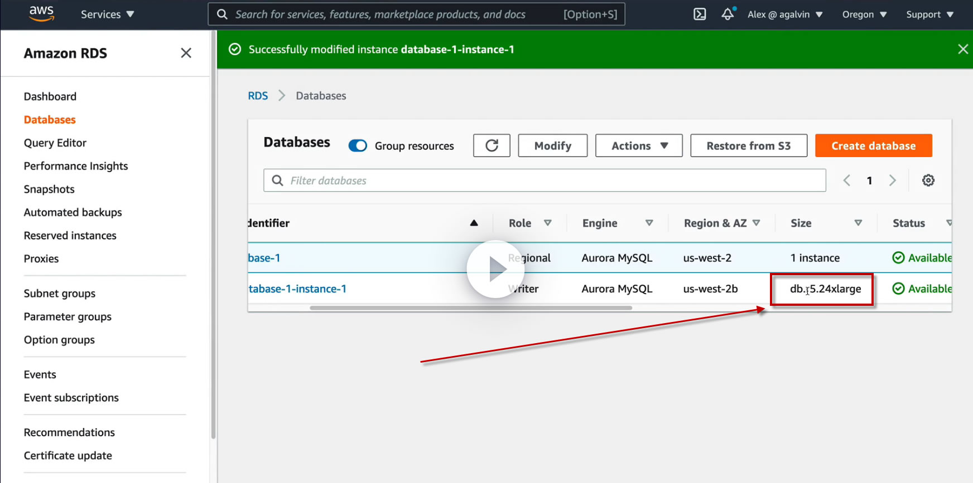Click the AWS search bar
The width and height of the screenshot is (973, 483).
(x=416, y=14)
